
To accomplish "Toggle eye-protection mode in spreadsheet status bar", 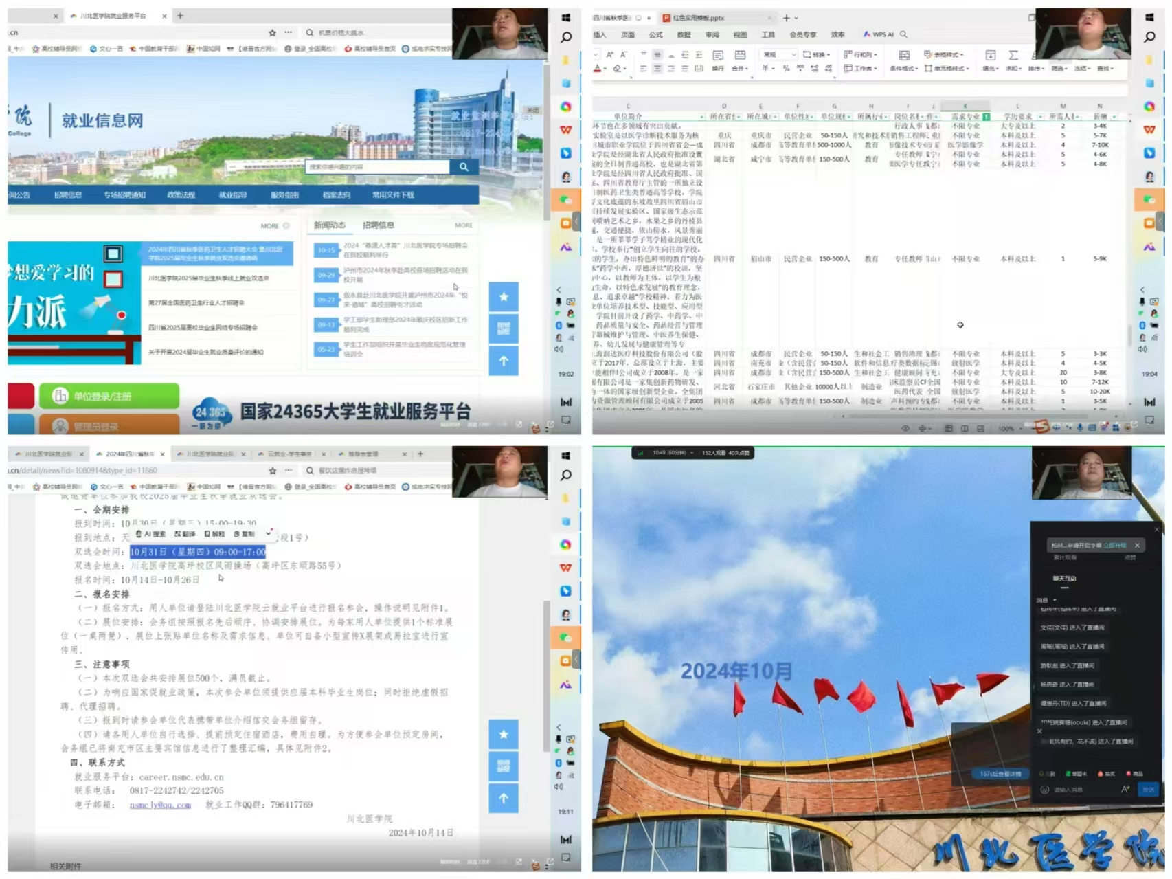I will click(x=905, y=428).
